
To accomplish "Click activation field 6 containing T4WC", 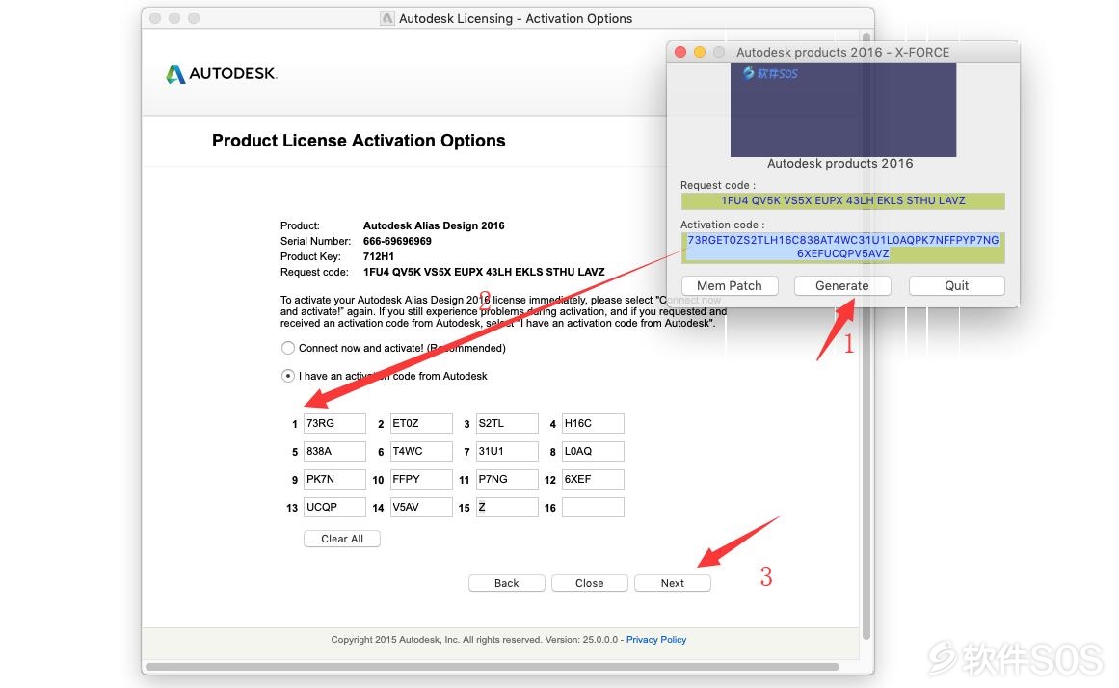I will click(x=421, y=451).
